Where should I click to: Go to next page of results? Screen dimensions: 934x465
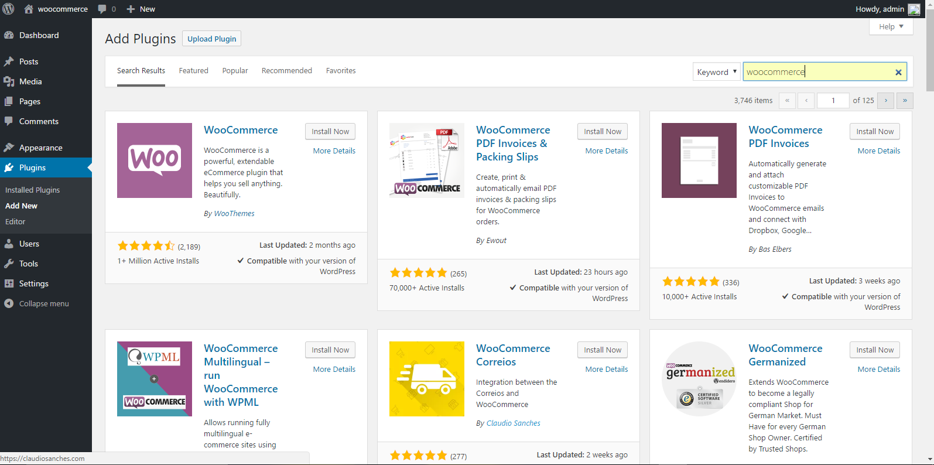[885, 100]
